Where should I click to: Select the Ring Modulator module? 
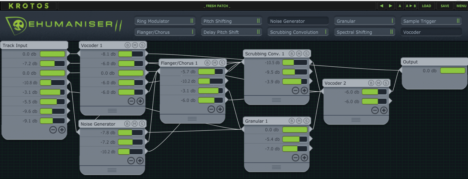(x=165, y=21)
